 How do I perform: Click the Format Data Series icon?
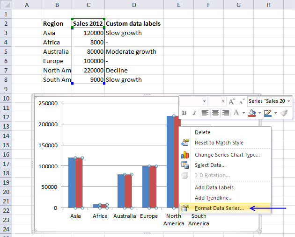coord(185,208)
